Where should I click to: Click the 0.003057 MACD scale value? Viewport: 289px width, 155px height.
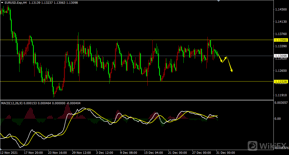[281, 103]
